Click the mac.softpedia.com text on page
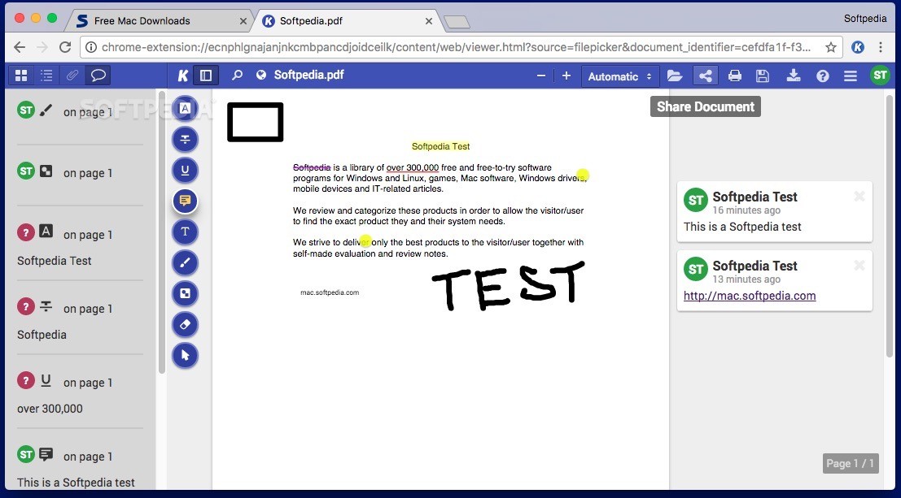This screenshot has width=901, height=498. (x=330, y=292)
